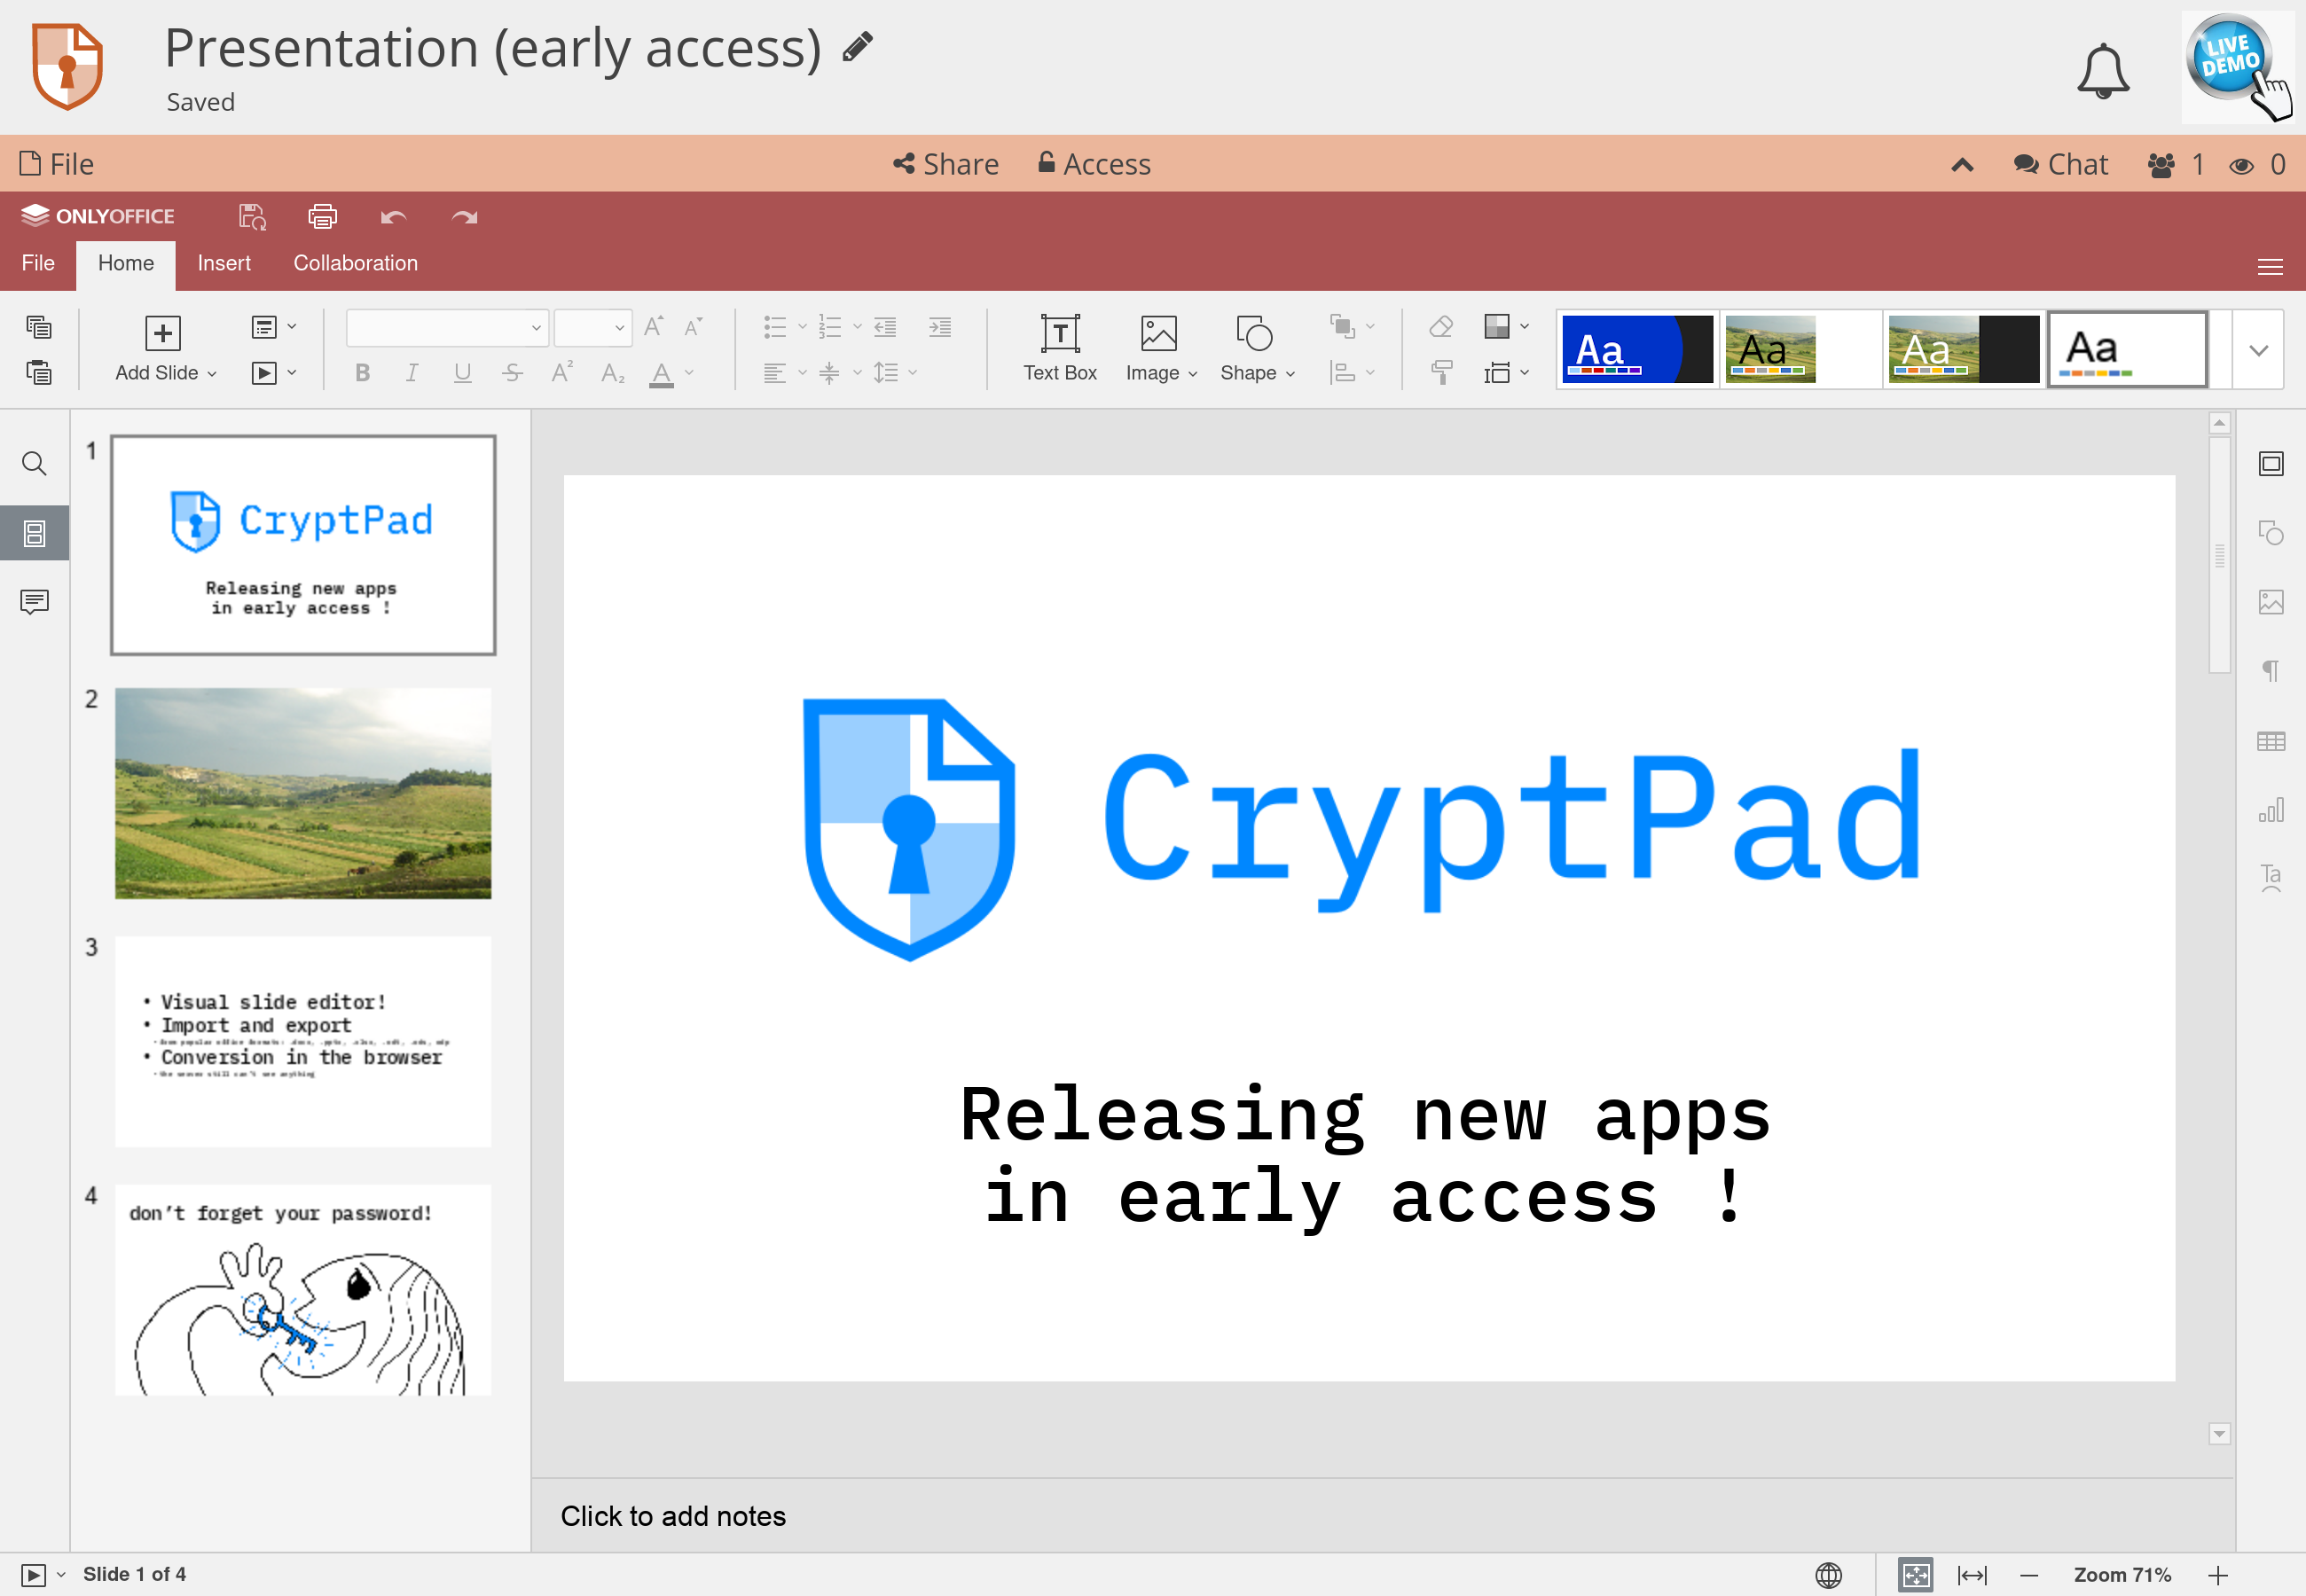Click the Paste icon in the toolbar
2306x1596 pixels.
point(39,373)
